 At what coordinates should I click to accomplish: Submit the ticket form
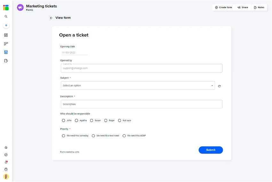(x=211, y=150)
